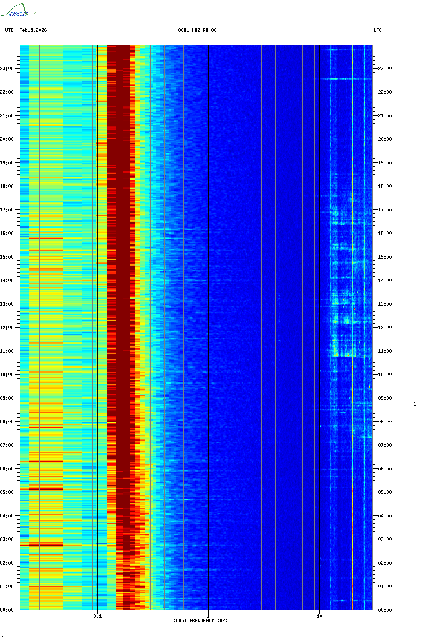Click the 10:00 label on the left axis

tap(7, 375)
